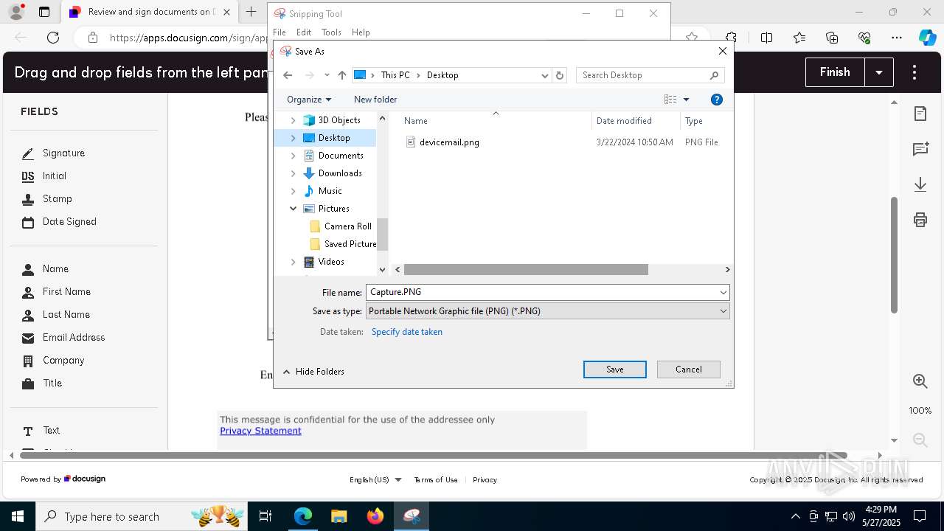944x531 pixels.
Task: Click the Finish button in DocuSign
Action: point(835,72)
